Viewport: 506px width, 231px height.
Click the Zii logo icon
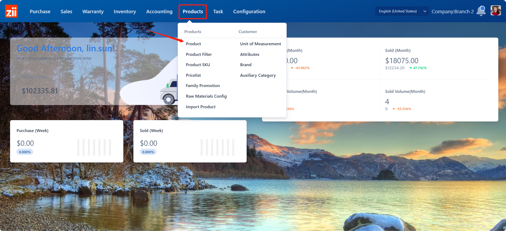click(x=11, y=11)
